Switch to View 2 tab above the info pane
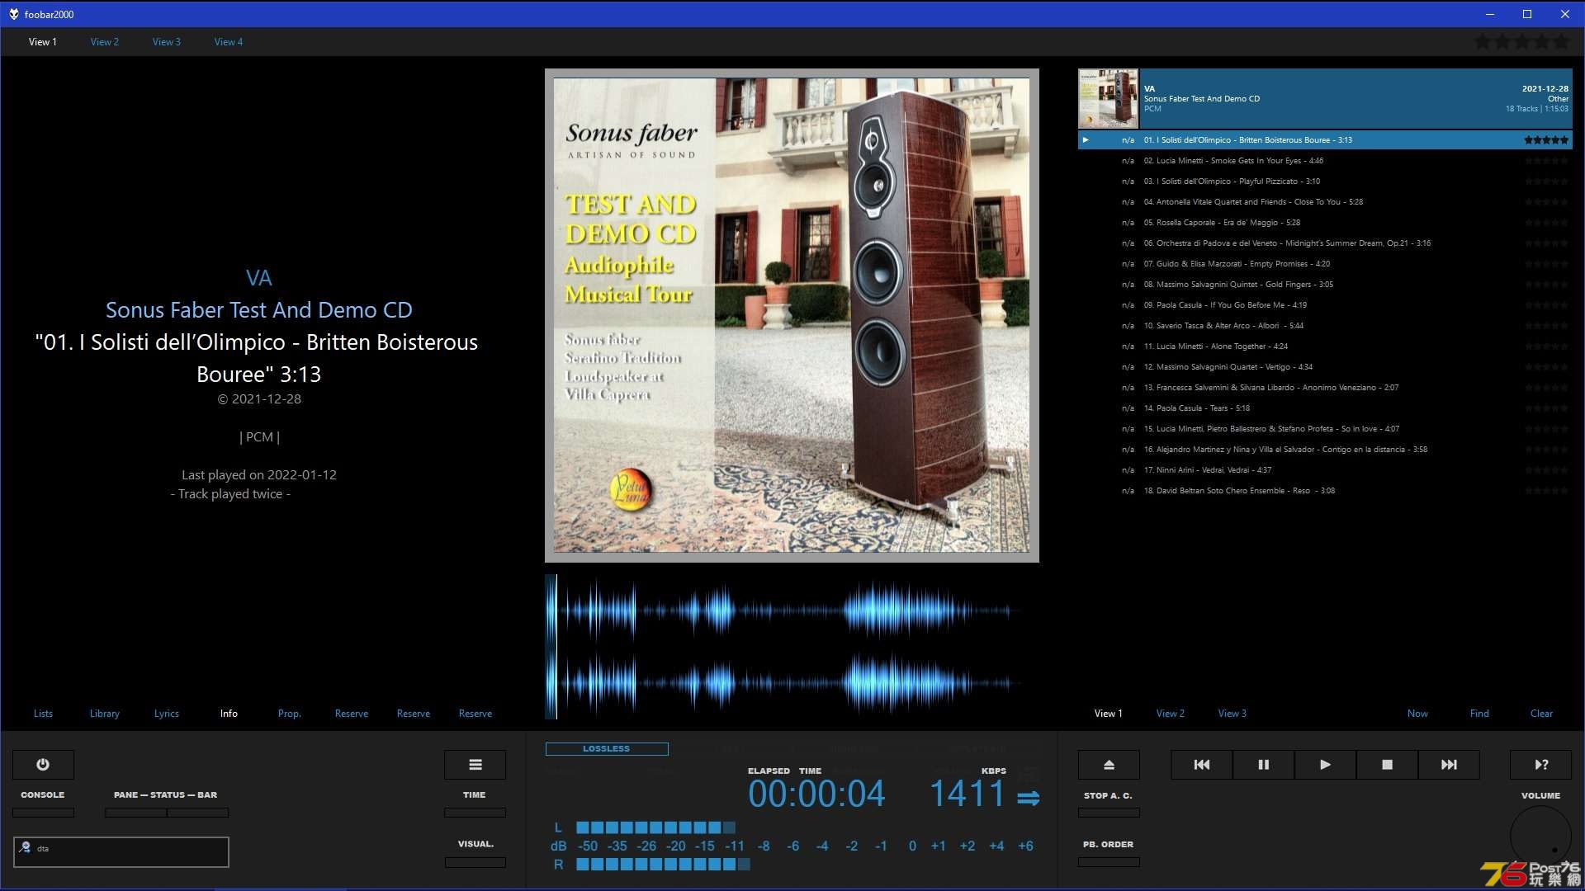Image resolution: width=1585 pixels, height=891 pixels. click(105, 42)
